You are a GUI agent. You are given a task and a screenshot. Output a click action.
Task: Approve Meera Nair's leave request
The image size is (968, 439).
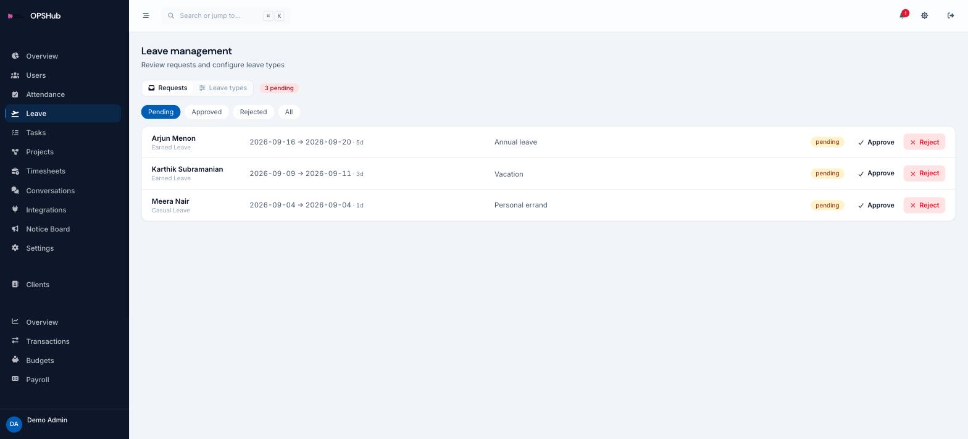[876, 205]
